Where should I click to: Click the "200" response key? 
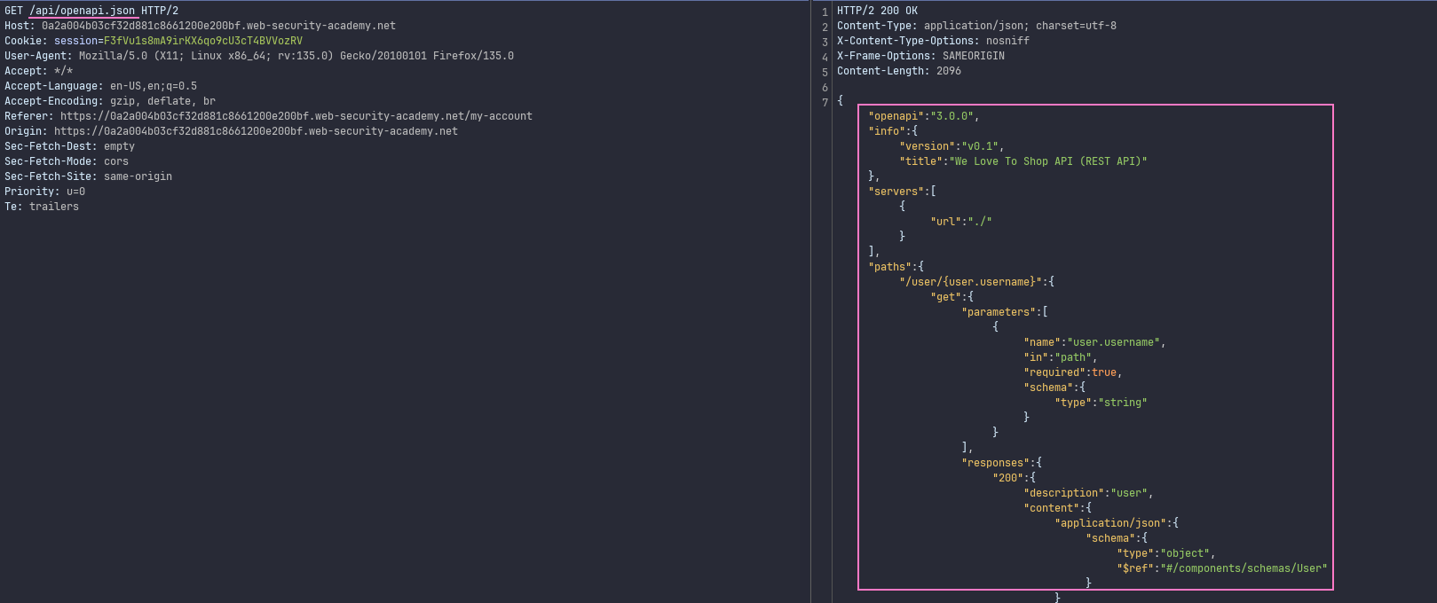(x=1007, y=478)
